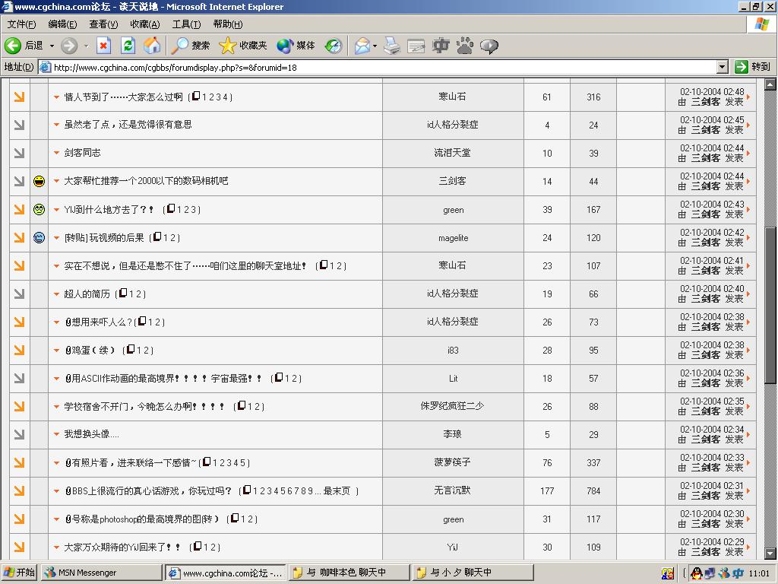The height and width of the screenshot is (584, 778).
Task: Click the green smiley icon on YIJ thread
Action: coord(40,210)
